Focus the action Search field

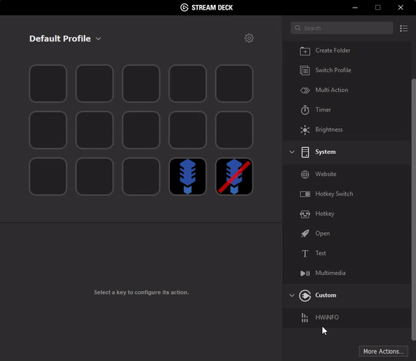tap(342, 28)
